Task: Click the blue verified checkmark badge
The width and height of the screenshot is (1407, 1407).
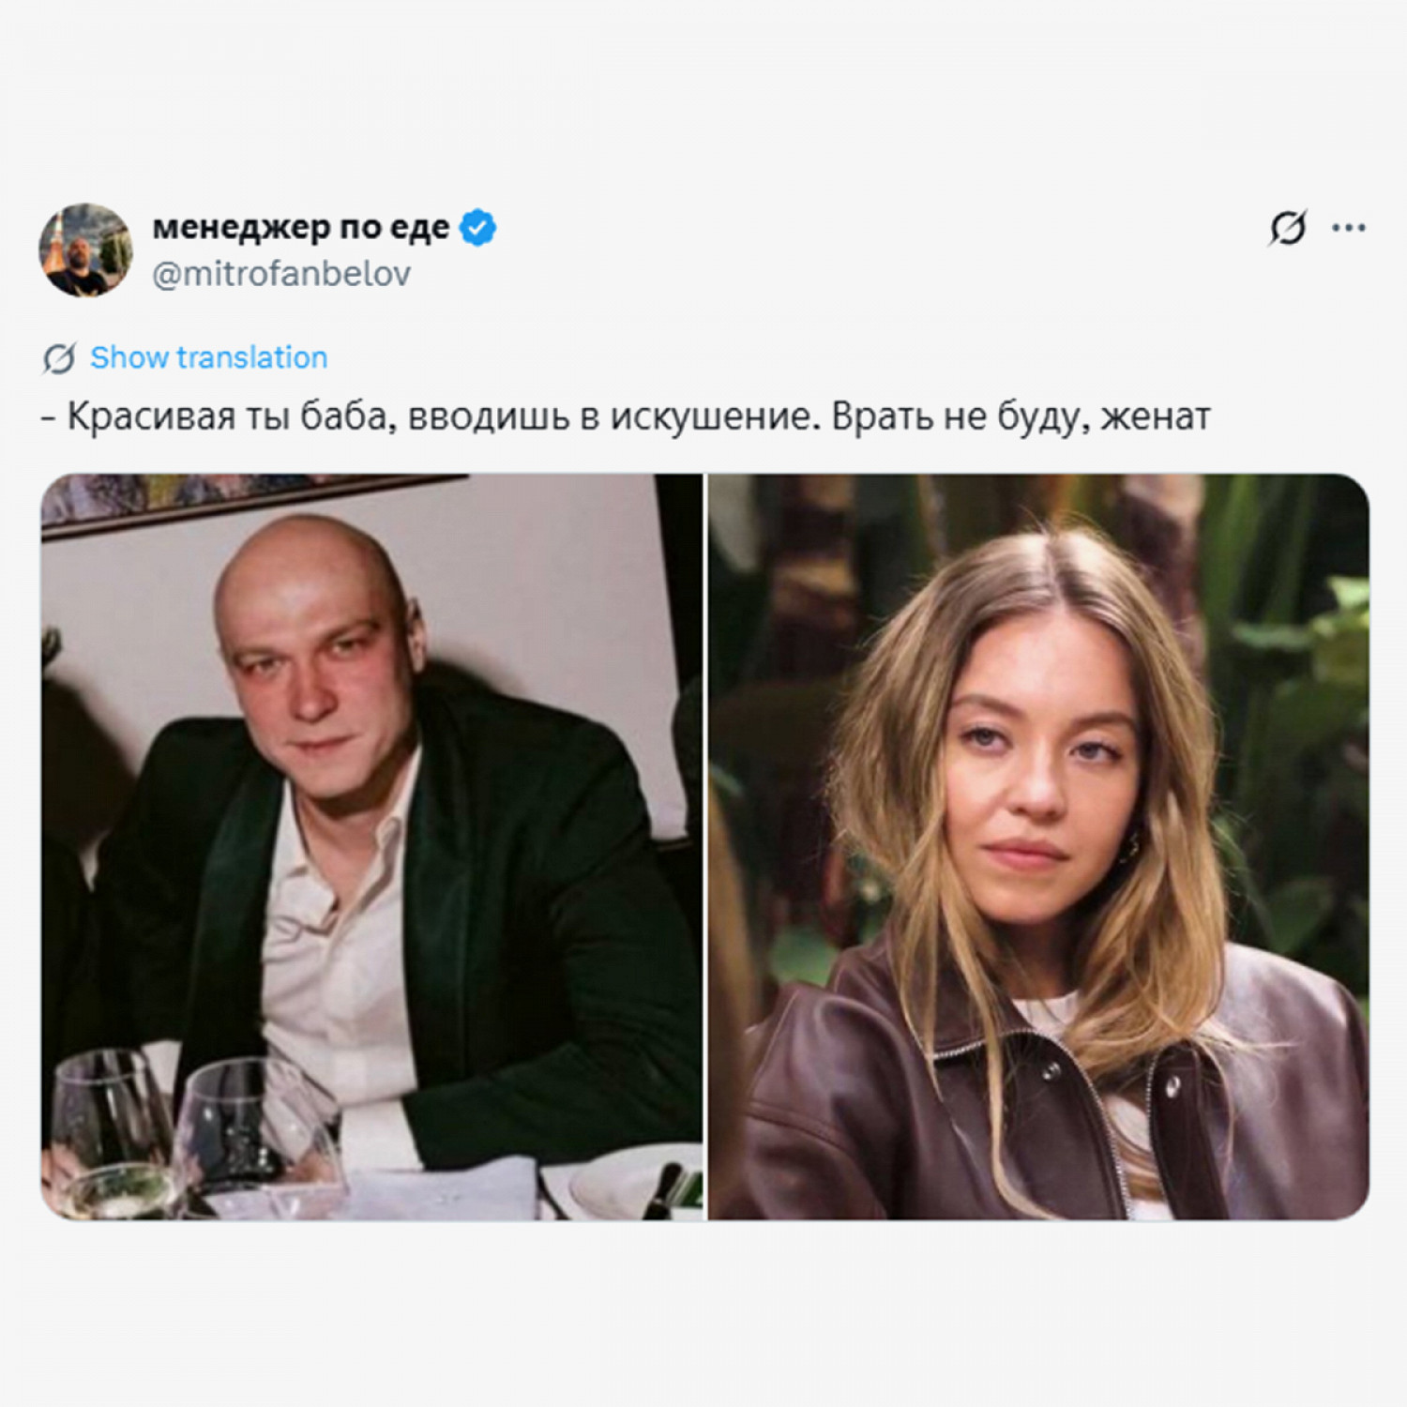Action: coord(478,227)
